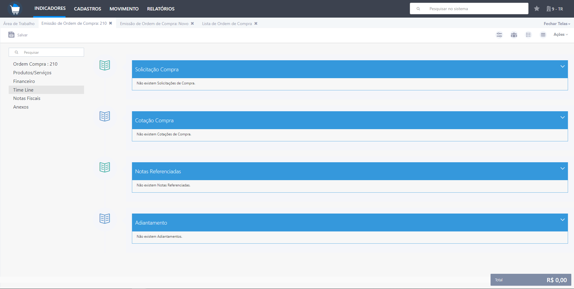This screenshot has height=289, width=574.
Task: Click text Não existem Notas Referenciadas
Action: coord(163,185)
